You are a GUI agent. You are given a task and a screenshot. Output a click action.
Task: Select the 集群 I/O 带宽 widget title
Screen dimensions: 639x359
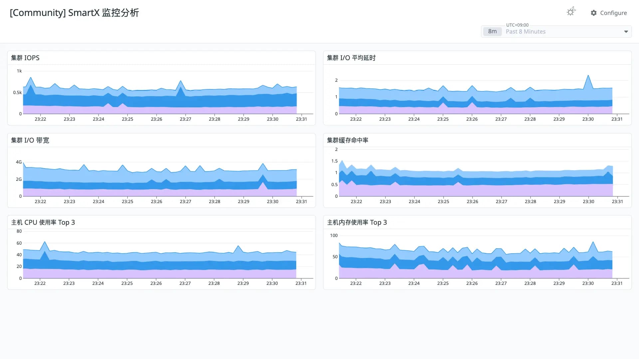click(30, 140)
